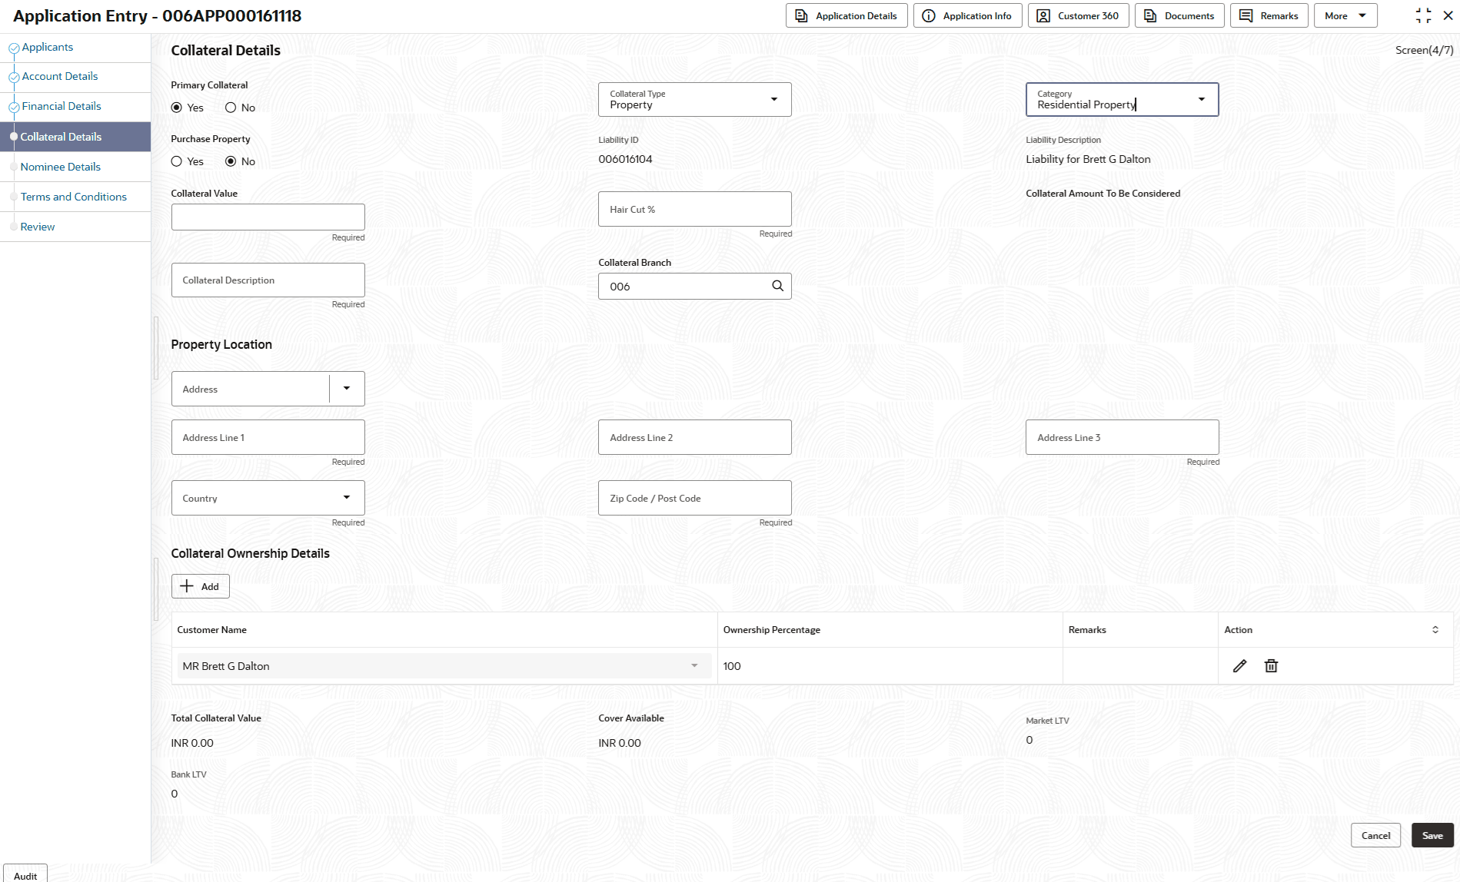Switch to Financial Details step
This screenshot has height=882, width=1460.
pos(62,106)
